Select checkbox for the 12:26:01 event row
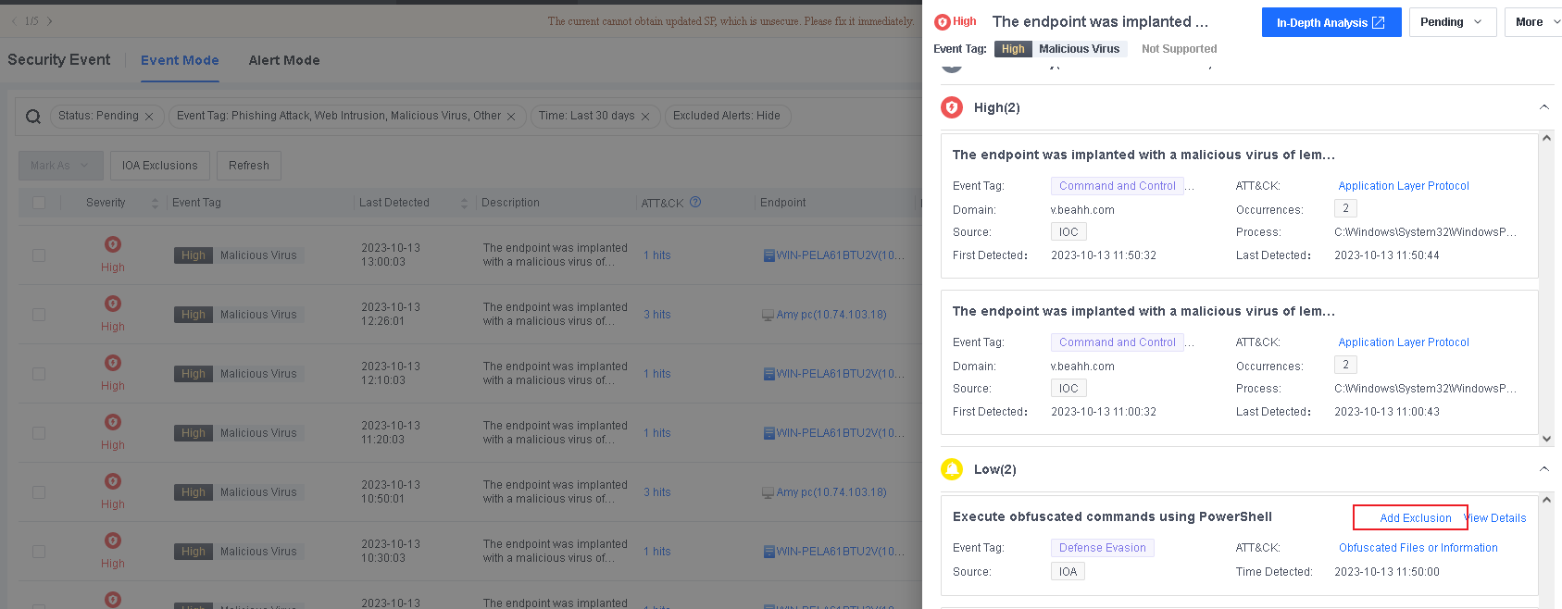Viewport: 1562px width, 609px height. point(39,315)
